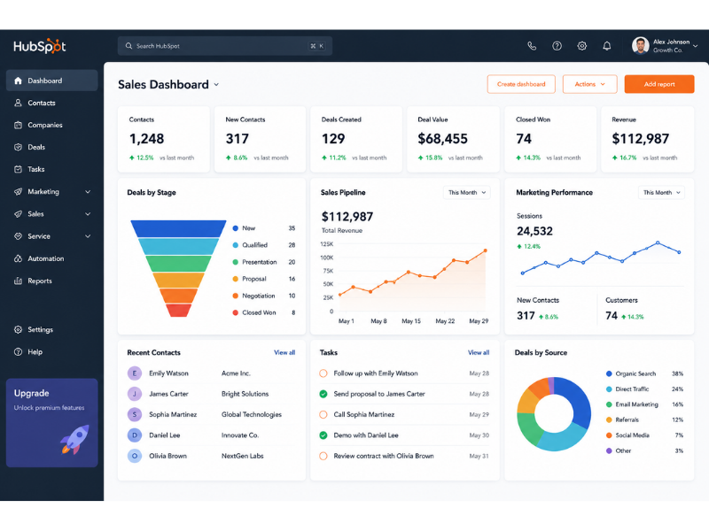Click the Automation icon in sidebar
This screenshot has height=531, width=709.
point(18,258)
